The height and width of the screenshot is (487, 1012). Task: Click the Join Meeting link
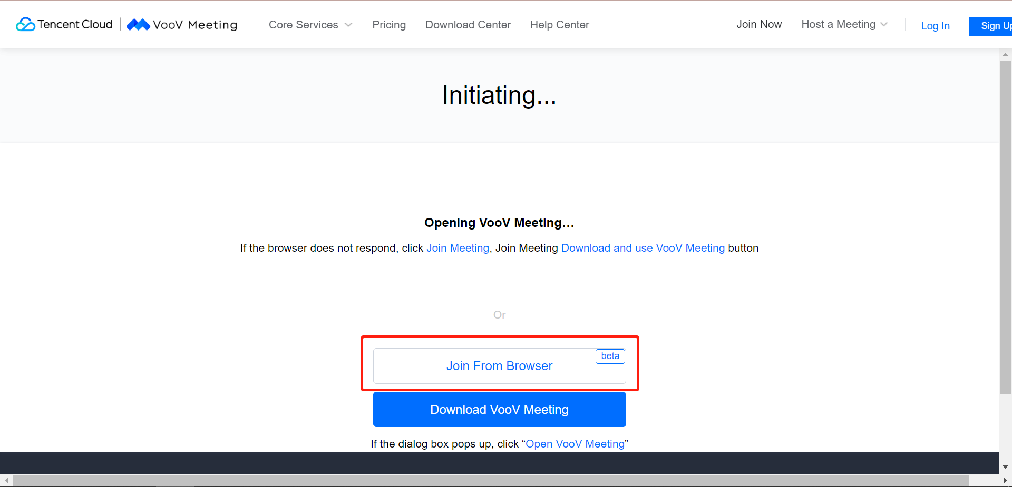pos(458,248)
